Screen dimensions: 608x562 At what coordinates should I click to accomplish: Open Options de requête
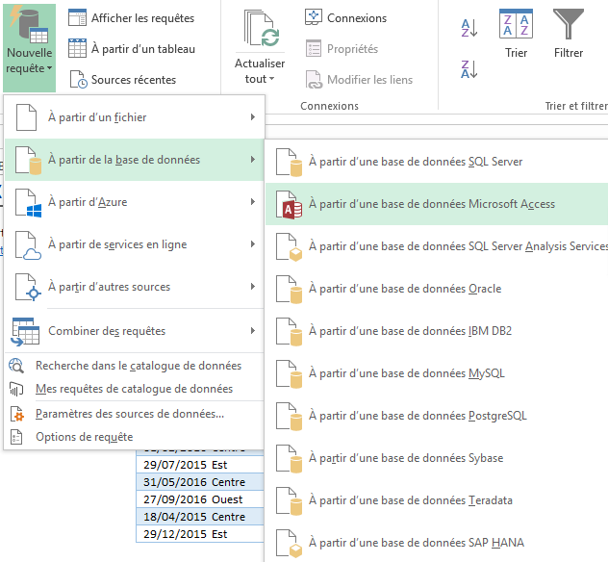tap(134, 437)
